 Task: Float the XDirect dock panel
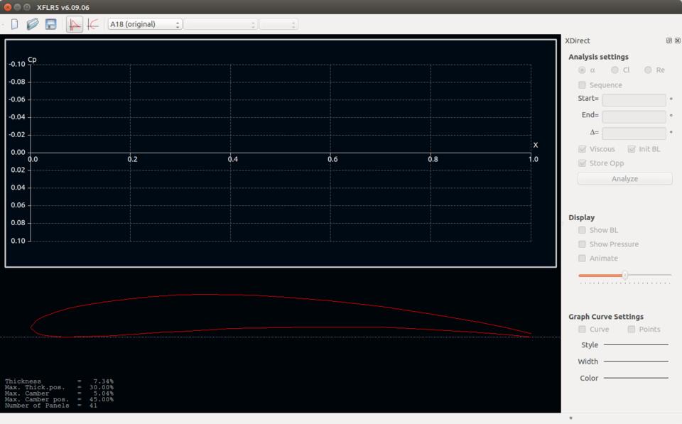(669, 41)
